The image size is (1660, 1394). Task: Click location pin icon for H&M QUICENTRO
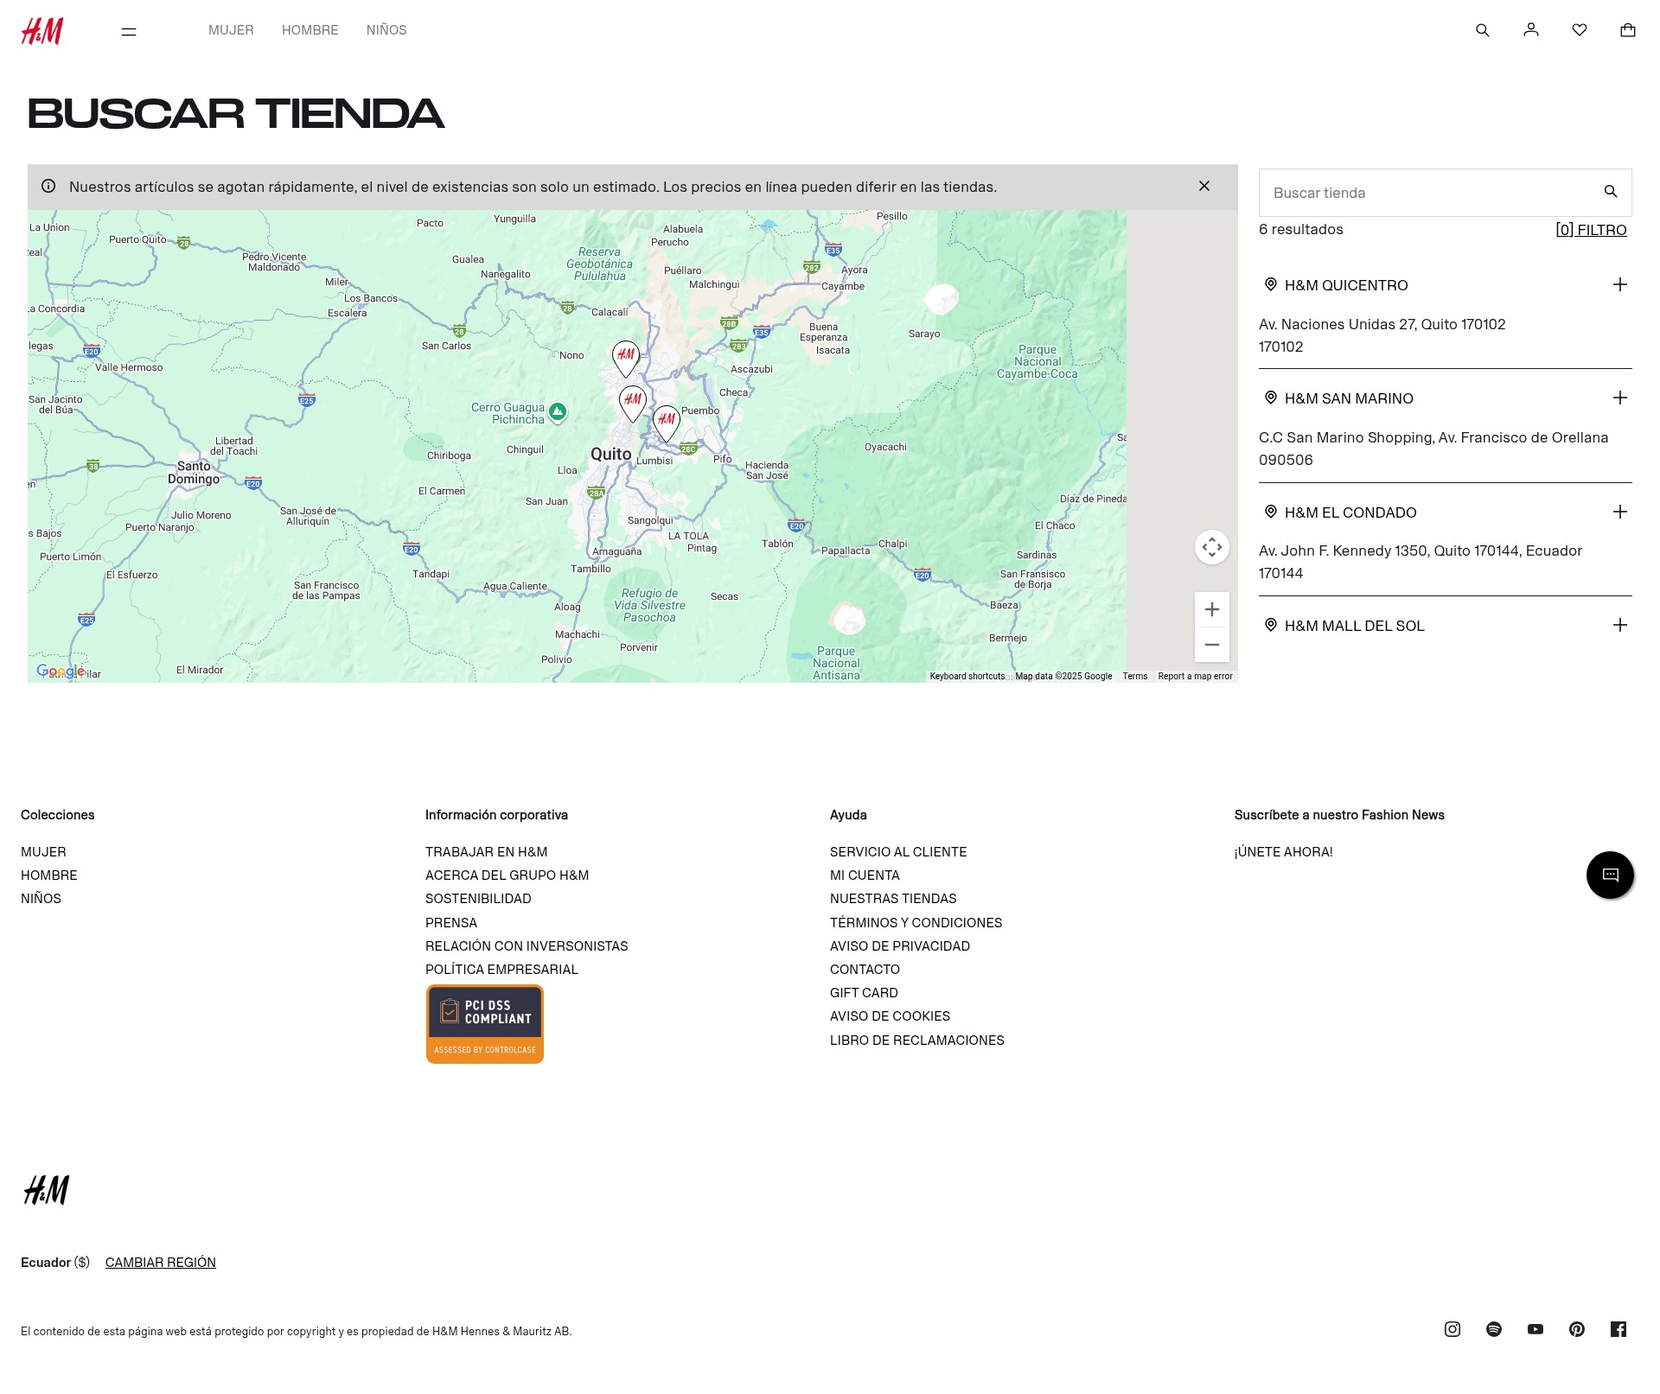coord(1271,284)
